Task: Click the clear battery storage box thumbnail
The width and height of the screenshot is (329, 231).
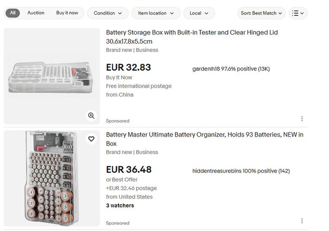Action: coord(52,77)
